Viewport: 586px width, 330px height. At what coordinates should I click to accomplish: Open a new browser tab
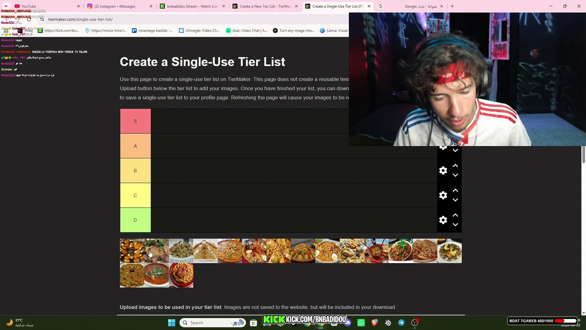(x=452, y=6)
